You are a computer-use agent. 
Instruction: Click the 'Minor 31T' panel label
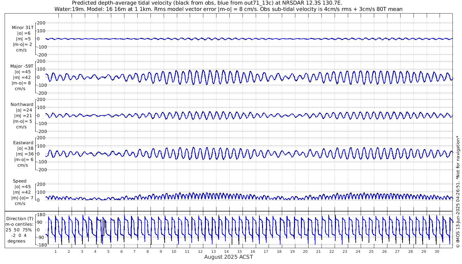[22, 28]
